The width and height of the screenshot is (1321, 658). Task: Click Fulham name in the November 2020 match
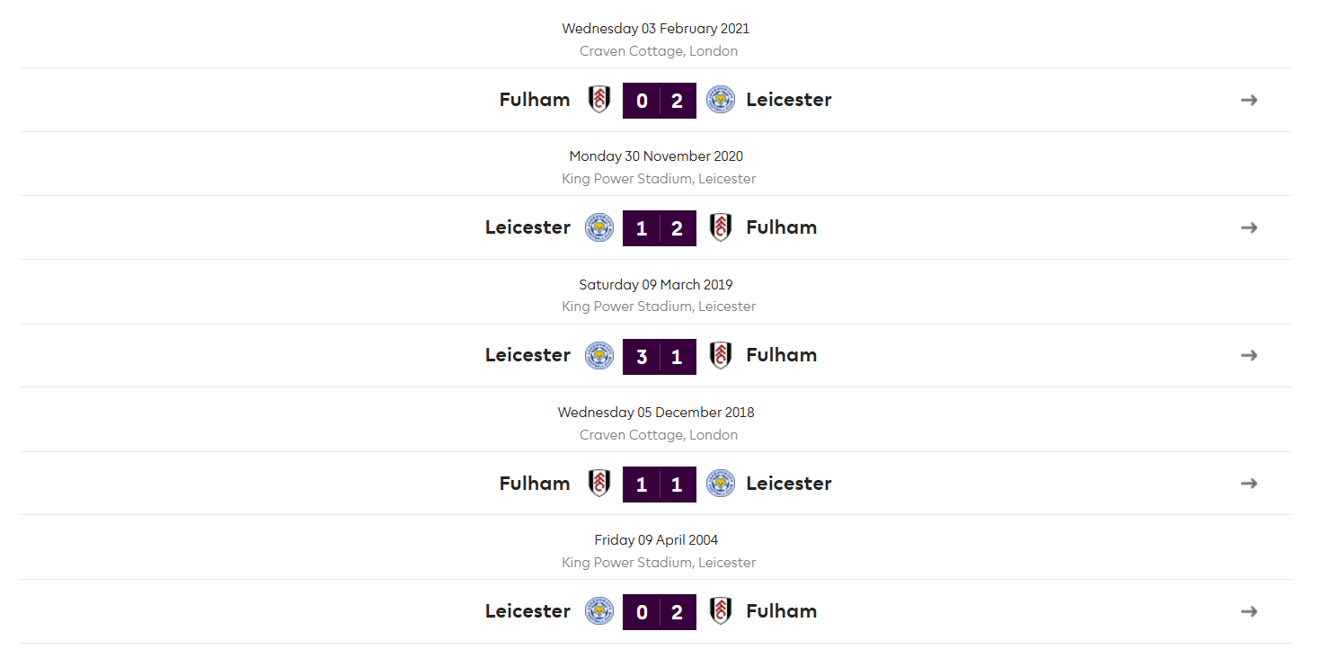(782, 227)
